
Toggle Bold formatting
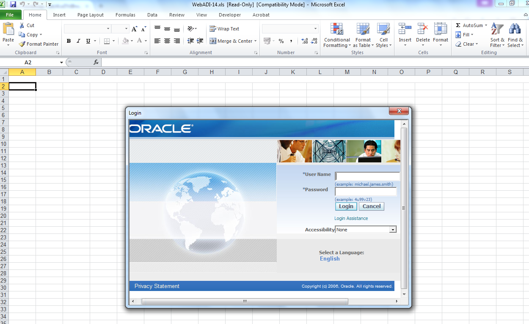point(69,41)
